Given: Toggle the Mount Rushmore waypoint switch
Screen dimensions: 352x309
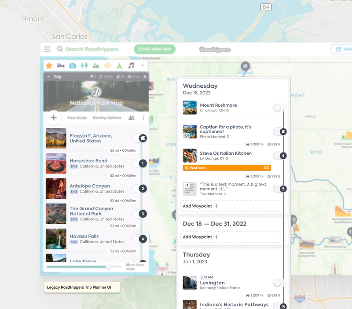Looking at the screenshot, I should coord(280,108).
